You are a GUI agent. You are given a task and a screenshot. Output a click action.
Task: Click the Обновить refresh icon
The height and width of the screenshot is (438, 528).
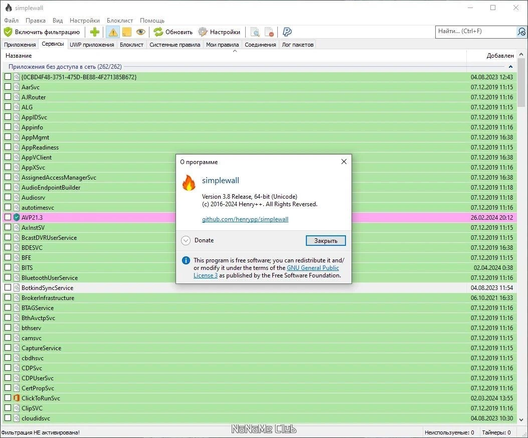click(x=158, y=32)
